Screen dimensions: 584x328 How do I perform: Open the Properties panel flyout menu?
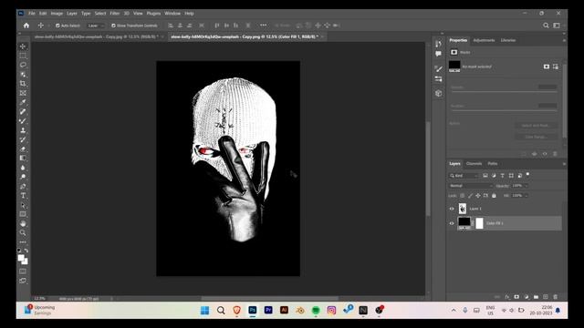(x=564, y=40)
